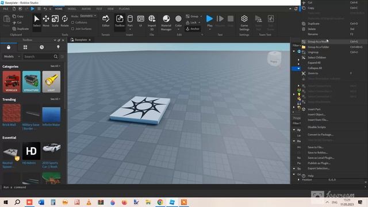This screenshot has height=207, width=368.
Task: Select the HD Admin model thumbnail
Action: pos(31,151)
